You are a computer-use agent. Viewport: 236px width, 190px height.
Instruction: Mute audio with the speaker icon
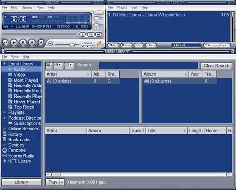[x=50, y=44]
